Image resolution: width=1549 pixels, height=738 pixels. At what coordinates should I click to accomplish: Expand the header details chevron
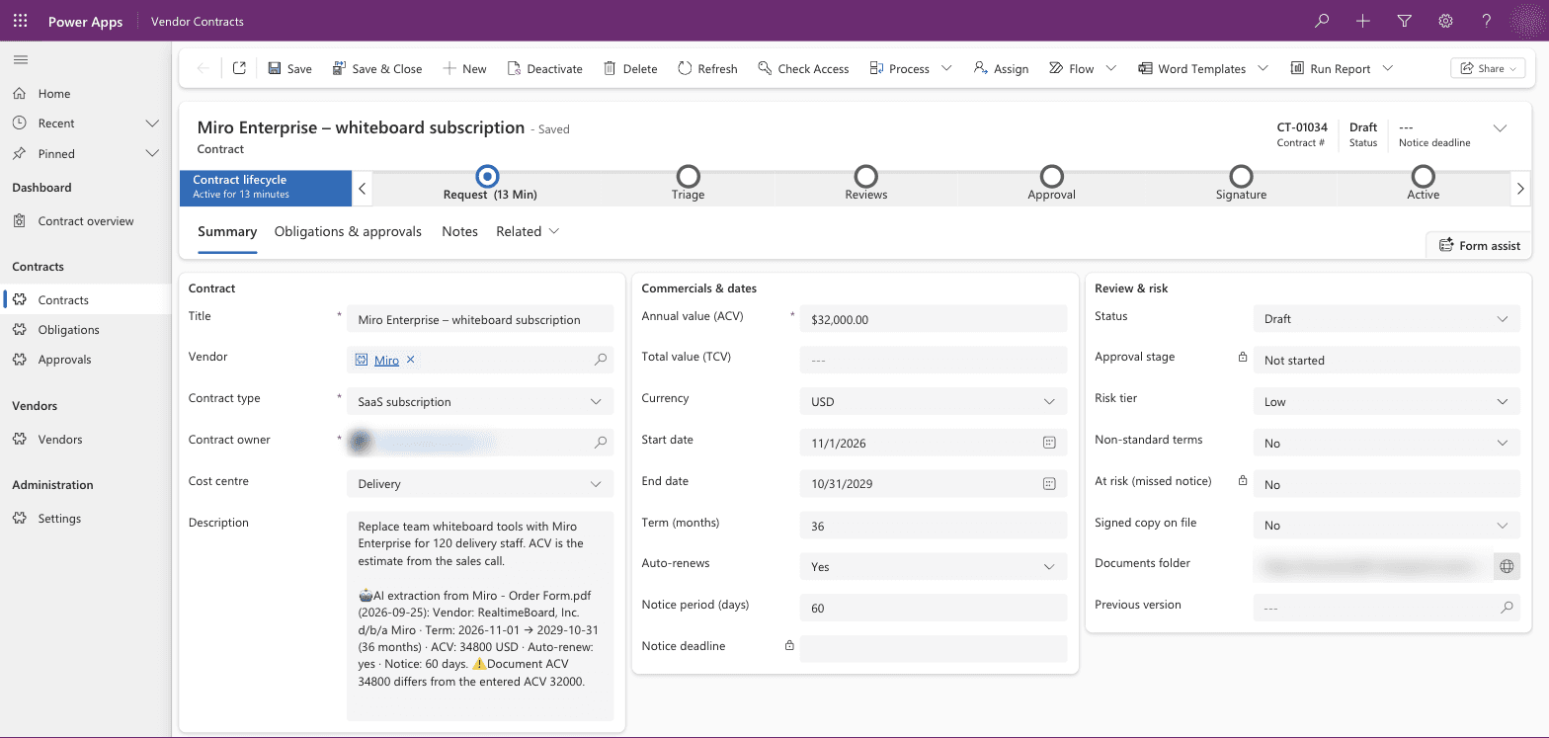[1500, 128]
